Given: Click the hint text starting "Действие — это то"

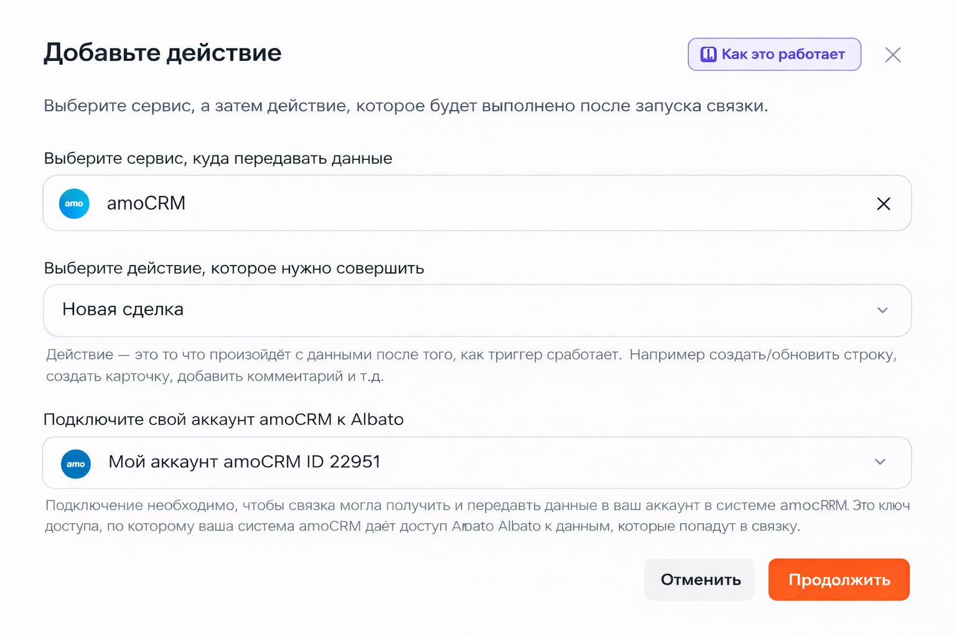Looking at the screenshot, I should 471,365.
